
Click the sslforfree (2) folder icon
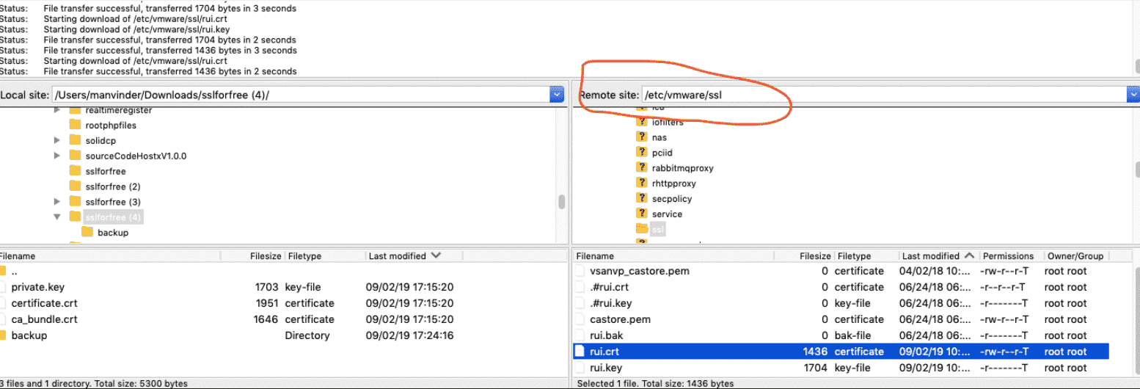[x=75, y=186]
